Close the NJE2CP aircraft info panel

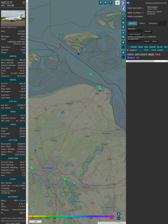(x=24, y=2)
